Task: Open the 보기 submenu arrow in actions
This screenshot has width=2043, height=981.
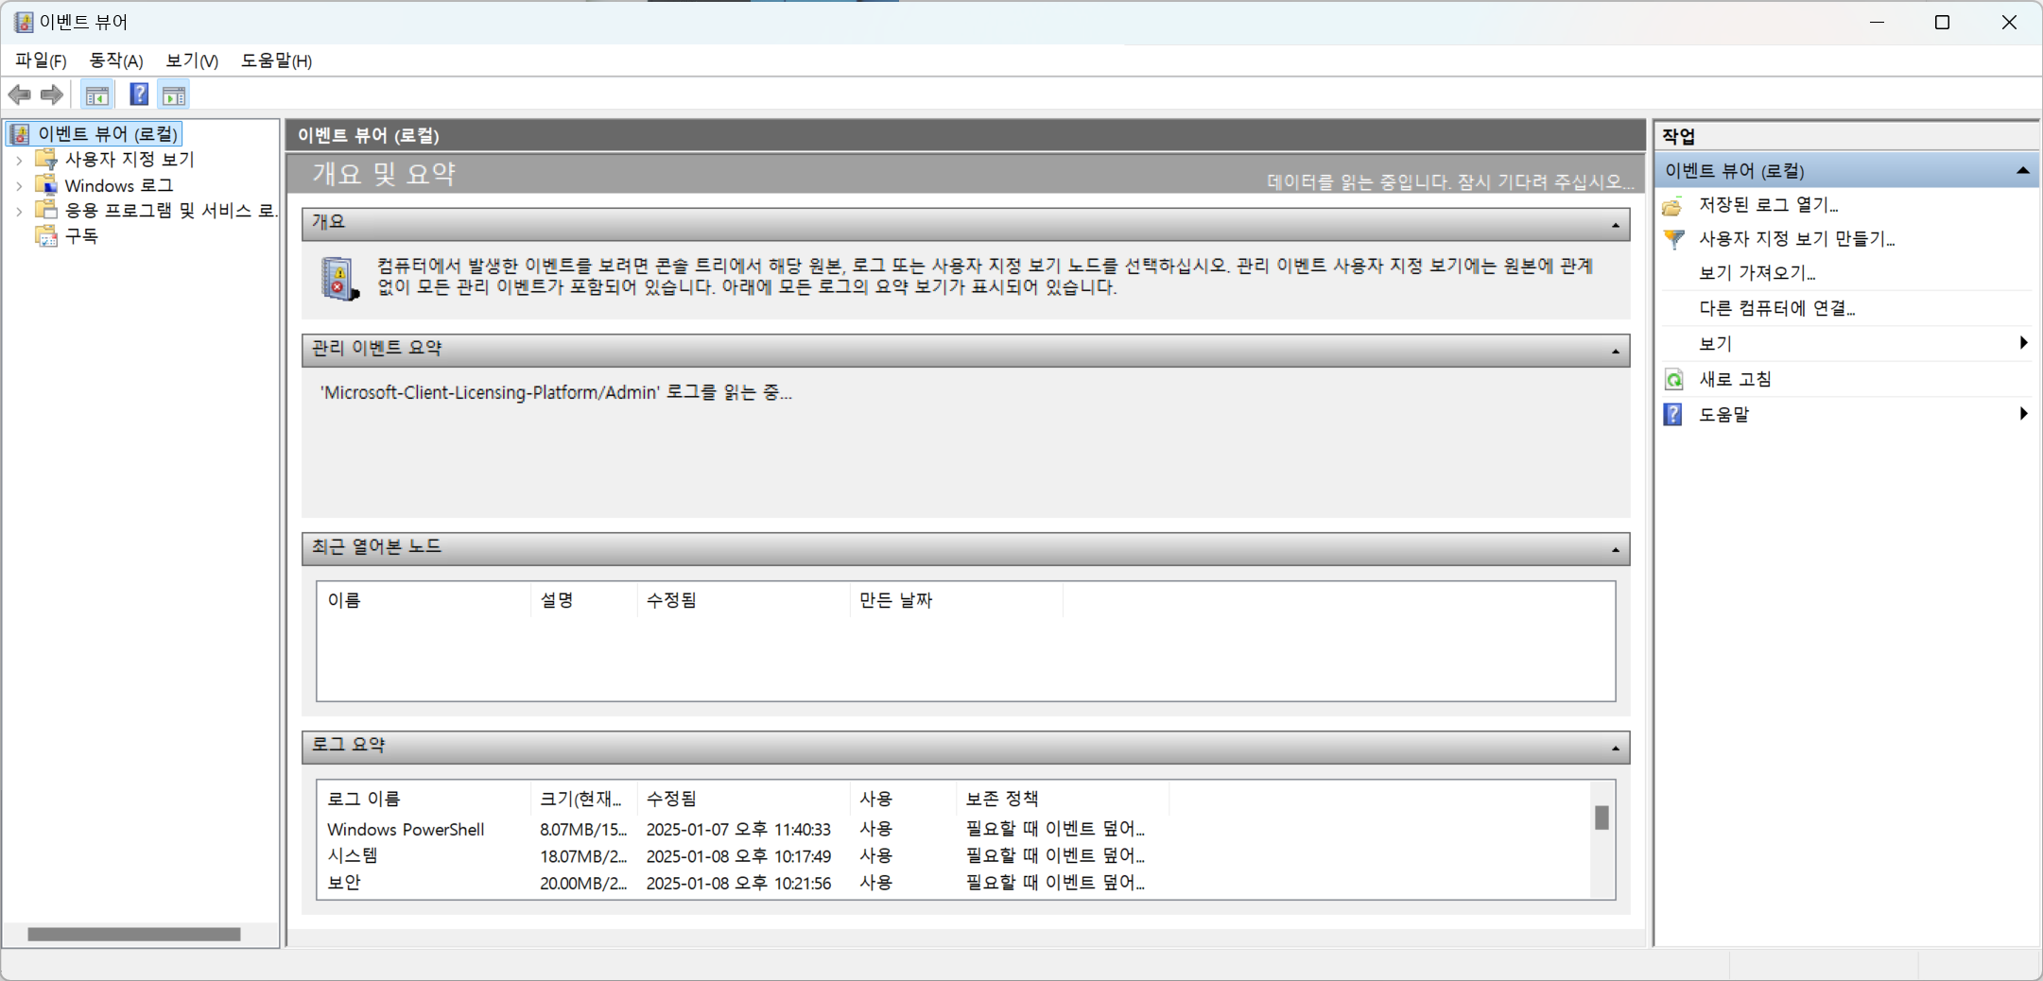Action: pyautogui.click(x=2023, y=342)
